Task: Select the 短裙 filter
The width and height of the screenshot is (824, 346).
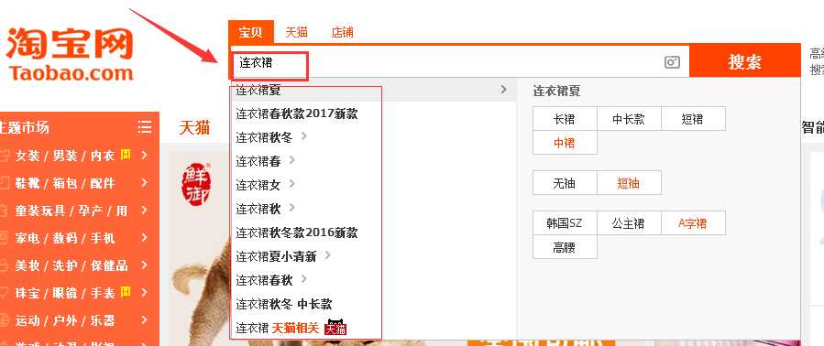Action: [693, 119]
